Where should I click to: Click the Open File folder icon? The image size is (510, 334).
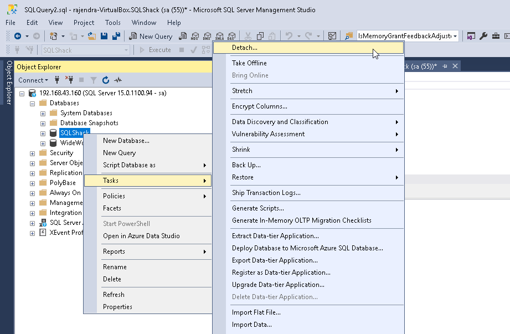pyautogui.click(x=92, y=36)
